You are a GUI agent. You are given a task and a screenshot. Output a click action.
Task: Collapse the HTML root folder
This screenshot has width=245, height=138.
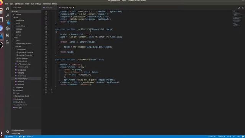15,11
